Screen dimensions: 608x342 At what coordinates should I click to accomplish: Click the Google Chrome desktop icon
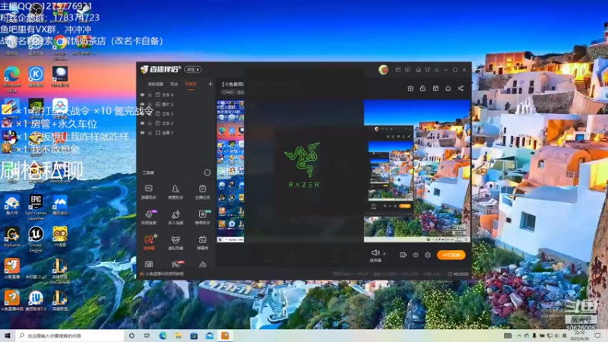(60, 47)
